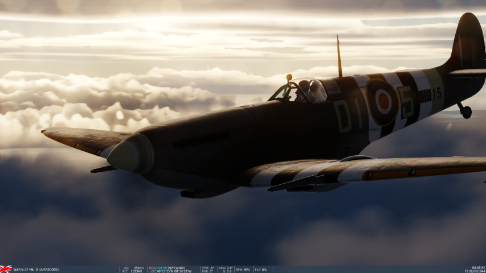Click the RPM 99% indicator

(243, 269)
